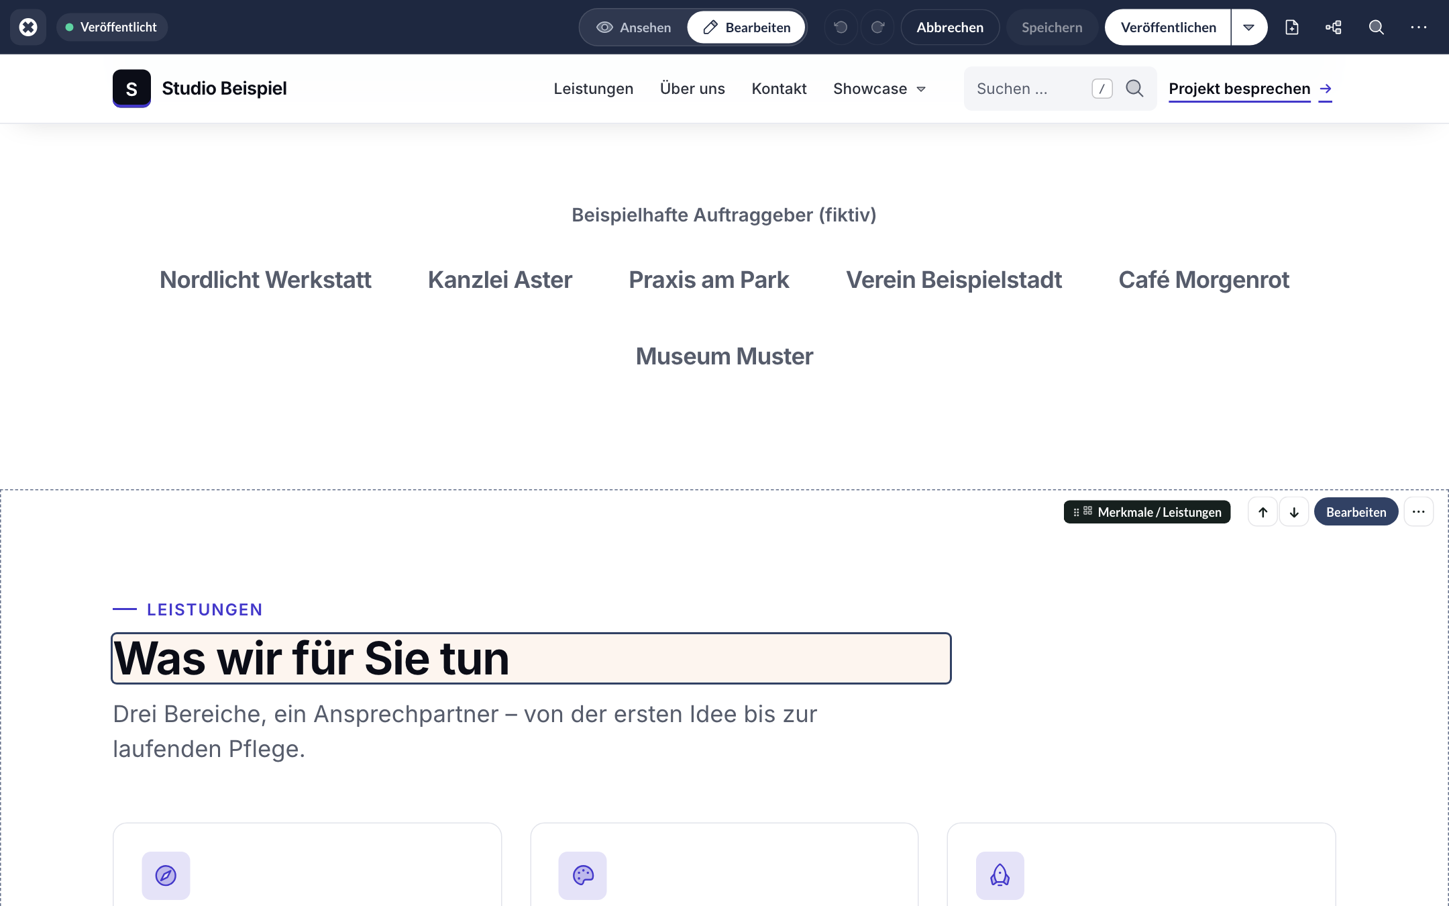Viewport: 1449px width, 906px height.
Task: Click the Veröffentlichen button
Action: pos(1168,27)
